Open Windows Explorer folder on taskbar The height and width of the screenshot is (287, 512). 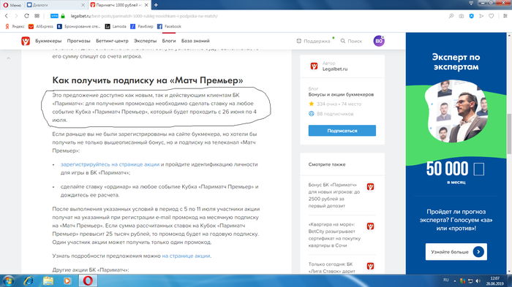point(48,281)
